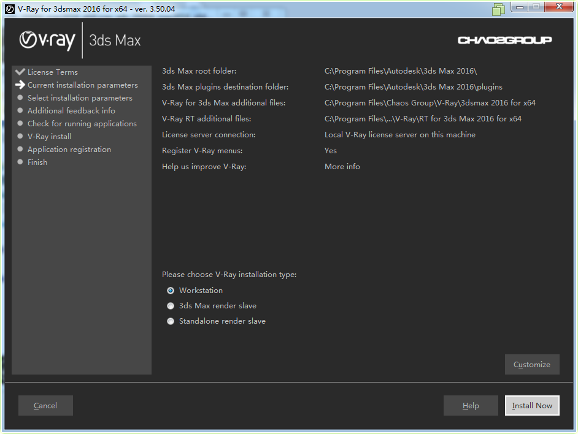The width and height of the screenshot is (578, 434).
Task: Click the 3dsmax 2016 for x64 additional files path
Action: (x=430, y=103)
